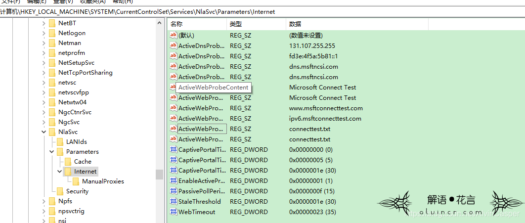The image size is (525, 223).
Task: Select the Cache subkey
Action: click(83, 161)
